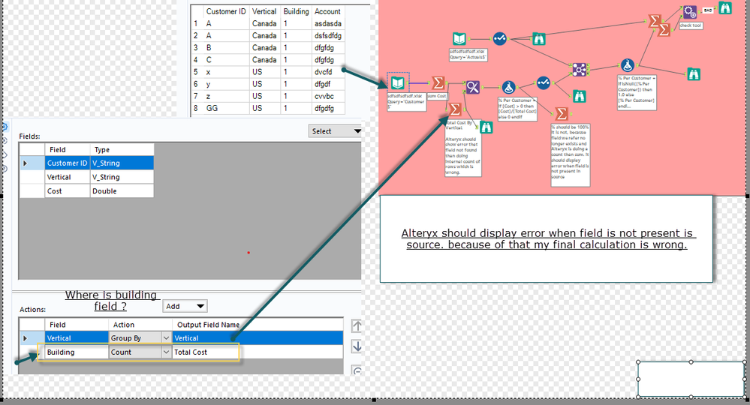Image resolution: width=750 pixels, height=405 pixels.
Task: Click the BAD connection label
Action: 708,10
